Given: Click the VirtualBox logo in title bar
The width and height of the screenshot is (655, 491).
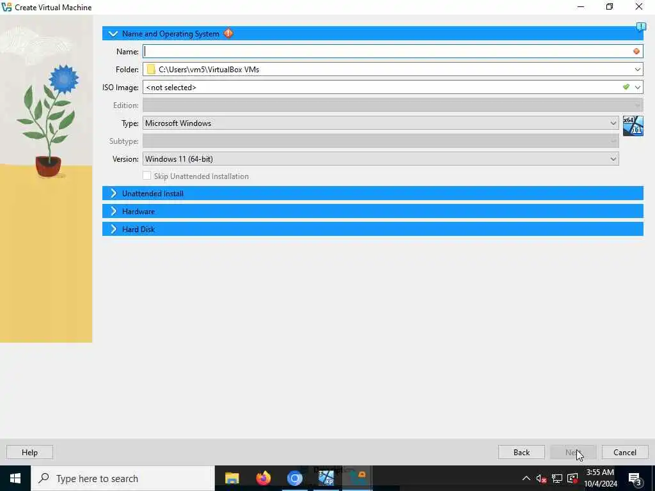Looking at the screenshot, I should [6, 7].
